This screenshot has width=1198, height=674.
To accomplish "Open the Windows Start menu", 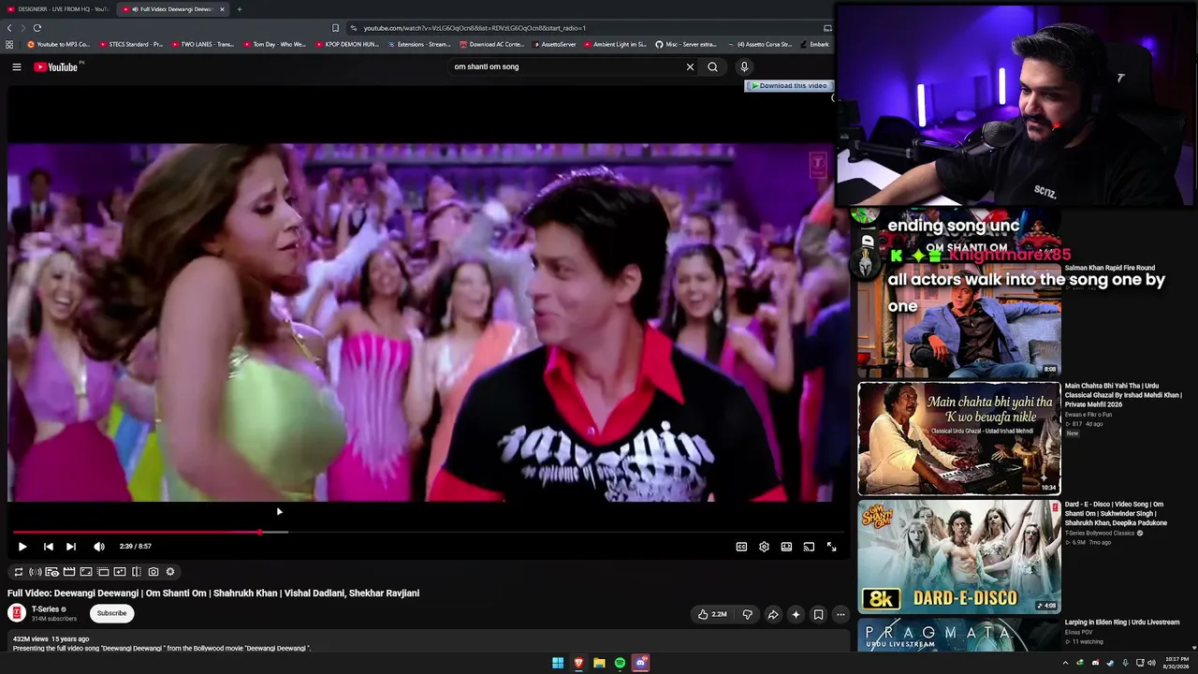I will (558, 663).
